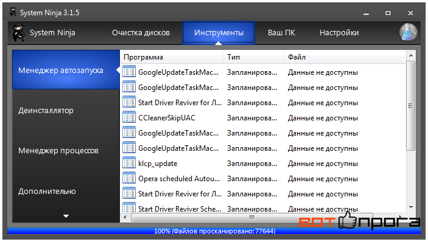Click the Opera scheduled Autoupdate row icon
Screen dimensions: 428x242
click(129, 179)
